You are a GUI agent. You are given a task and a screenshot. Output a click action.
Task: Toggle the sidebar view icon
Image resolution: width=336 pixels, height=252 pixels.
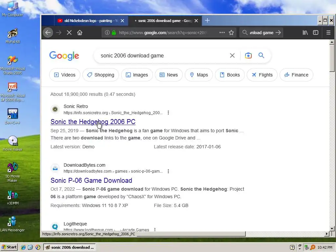click(x=316, y=32)
